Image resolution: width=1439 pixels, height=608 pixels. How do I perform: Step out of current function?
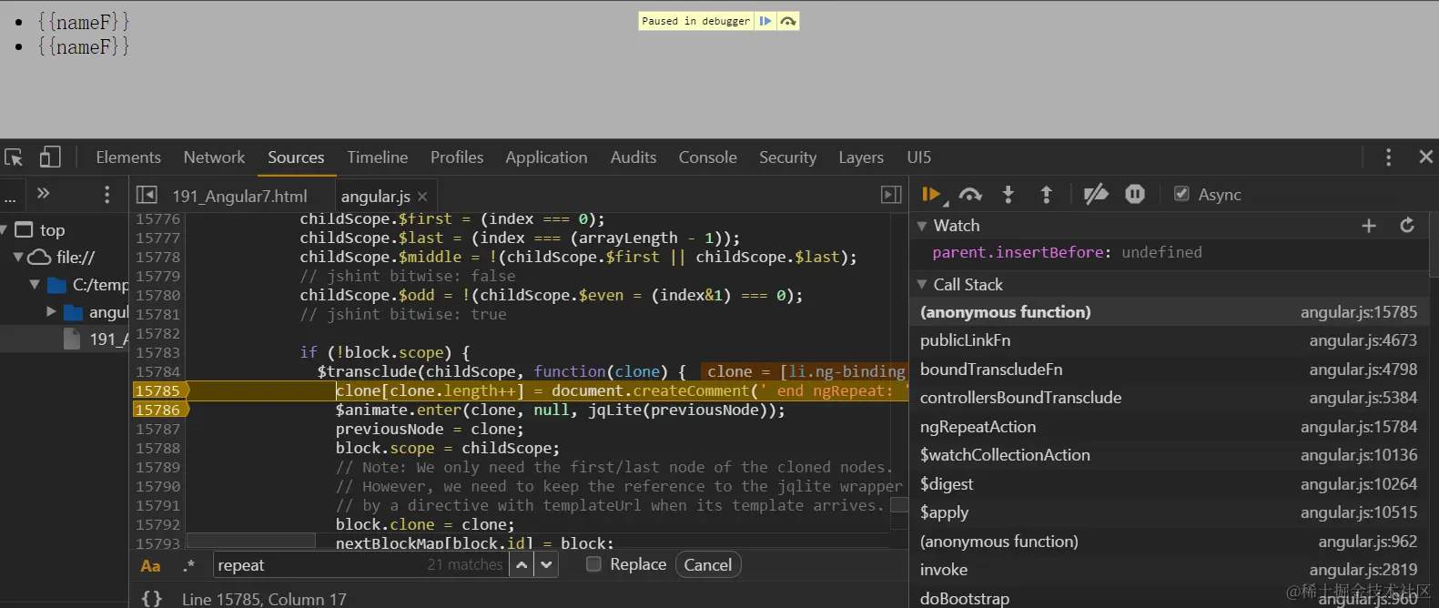[1046, 195]
